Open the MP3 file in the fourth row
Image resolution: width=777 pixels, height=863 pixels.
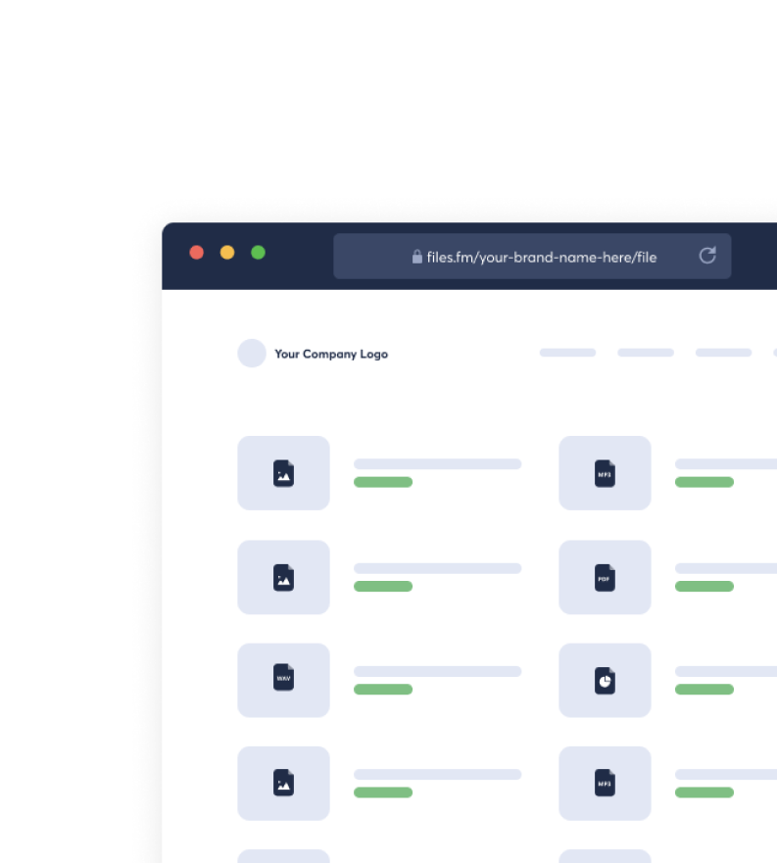click(x=605, y=783)
